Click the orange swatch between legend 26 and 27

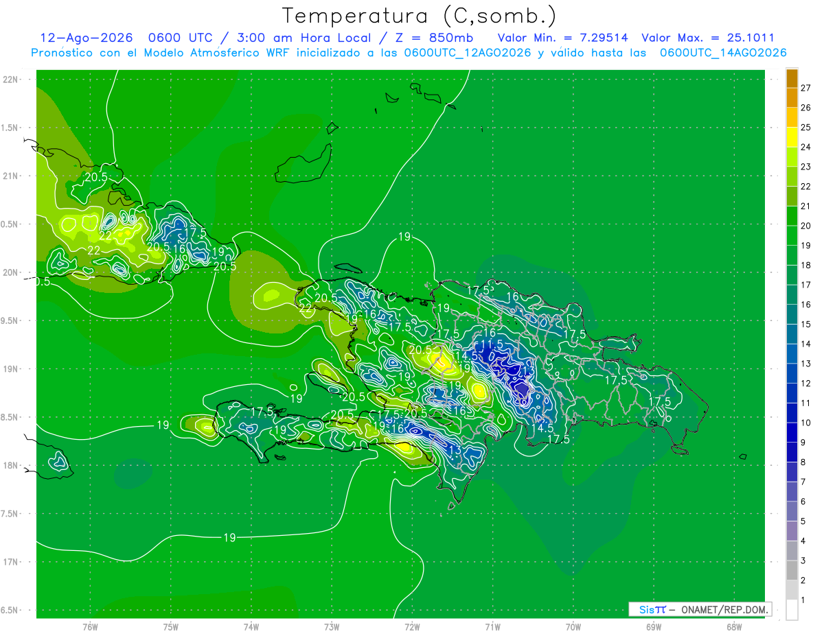792,97
